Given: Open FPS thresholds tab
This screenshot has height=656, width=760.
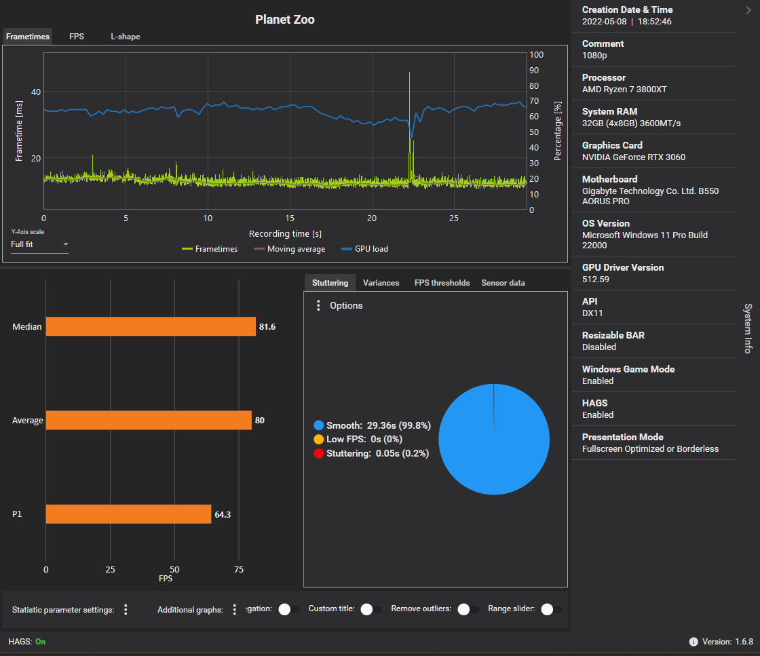Looking at the screenshot, I should click(442, 282).
